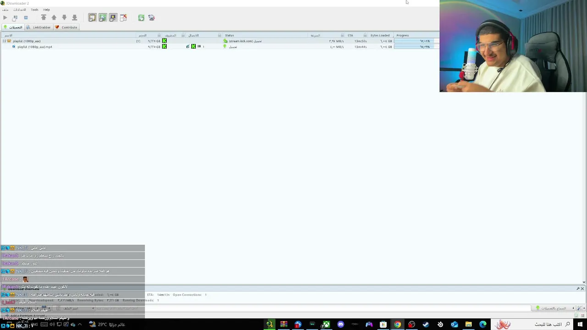Click Kick host icon in package row
This screenshot has width=587, height=330.
[x=164, y=41]
